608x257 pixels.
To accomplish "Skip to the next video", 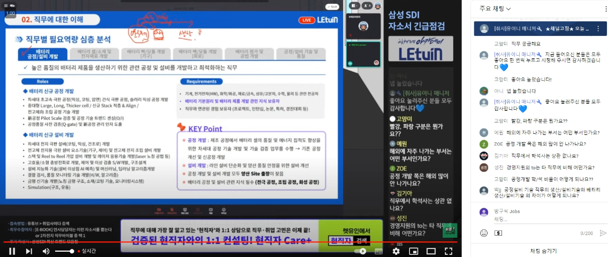I will [x=29, y=251].
